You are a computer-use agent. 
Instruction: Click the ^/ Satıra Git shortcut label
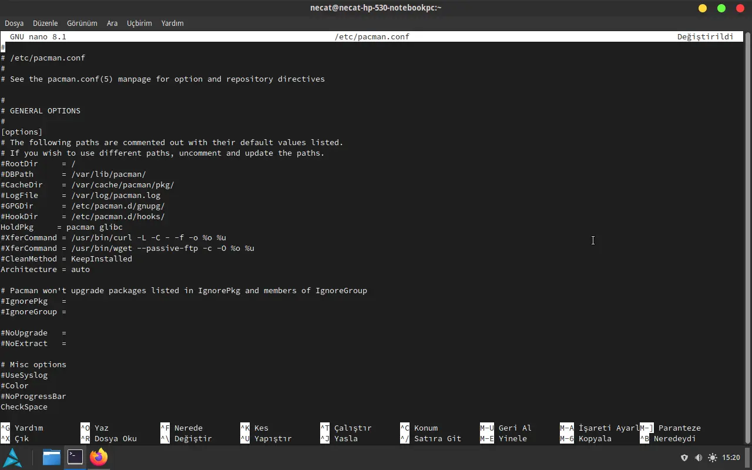coord(431,438)
